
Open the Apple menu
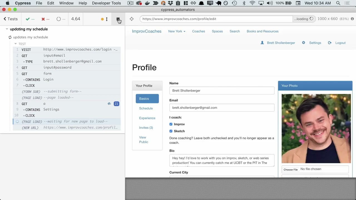[x=8, y=3]
